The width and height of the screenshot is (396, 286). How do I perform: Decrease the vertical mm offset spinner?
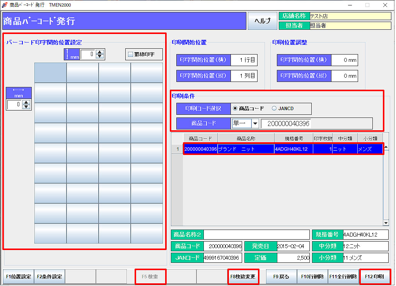(100, 56)
